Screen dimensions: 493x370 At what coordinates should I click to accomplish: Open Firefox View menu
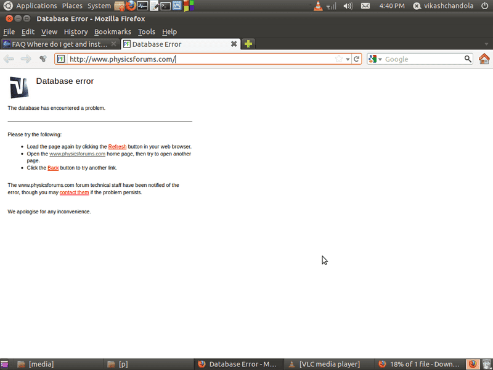tap(49, 32)
